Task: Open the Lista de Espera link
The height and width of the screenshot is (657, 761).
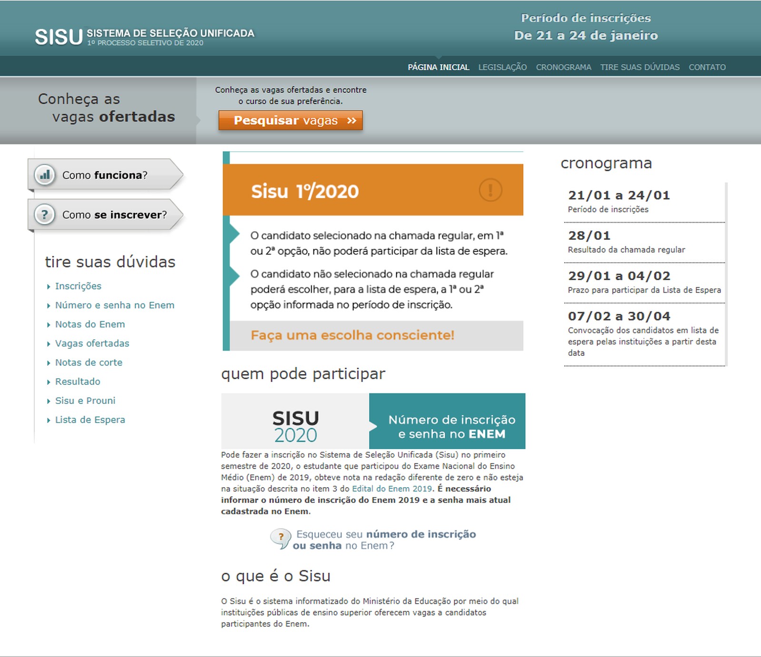Action: click(90, 420)
